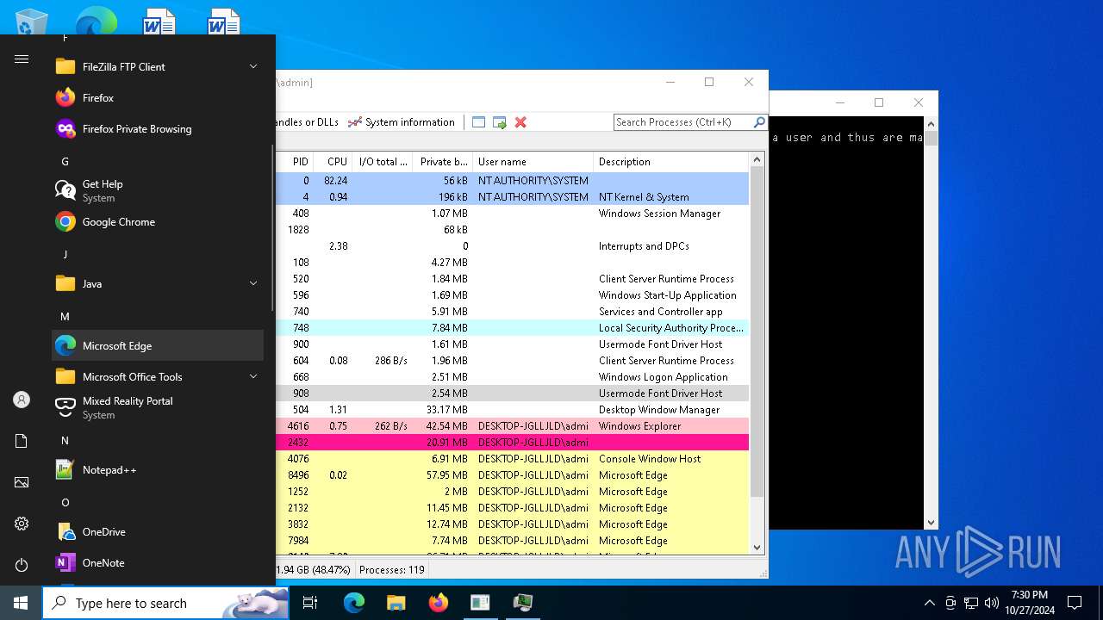Select the NT Kernel & System row
Image resolution: width=1103 pixels, height=620 pixels.
(513, 197)
